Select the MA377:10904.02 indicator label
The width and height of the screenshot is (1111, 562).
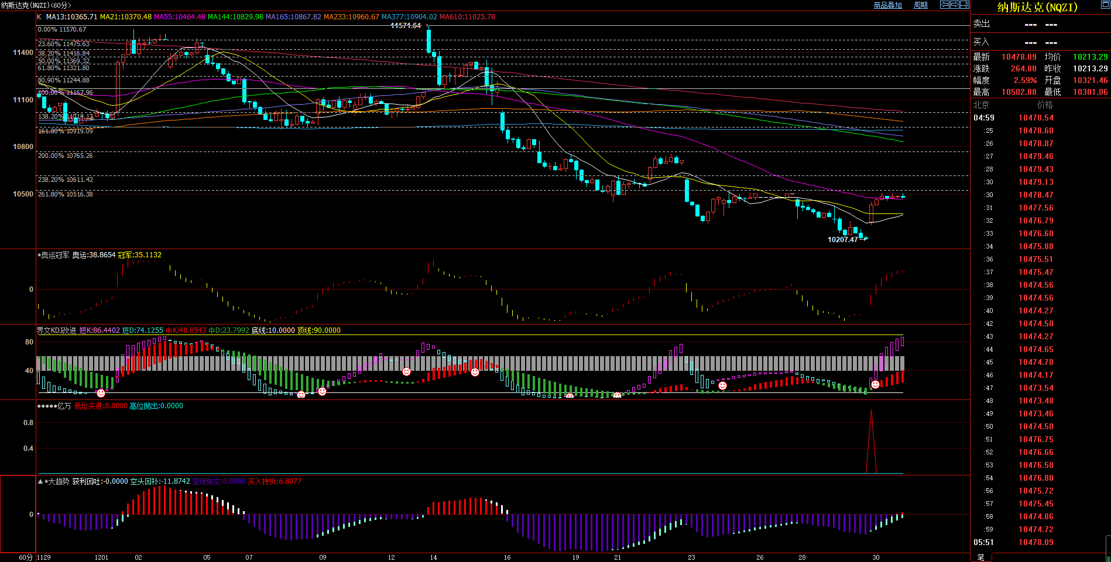pyautogui.click(x=409, y=17)
